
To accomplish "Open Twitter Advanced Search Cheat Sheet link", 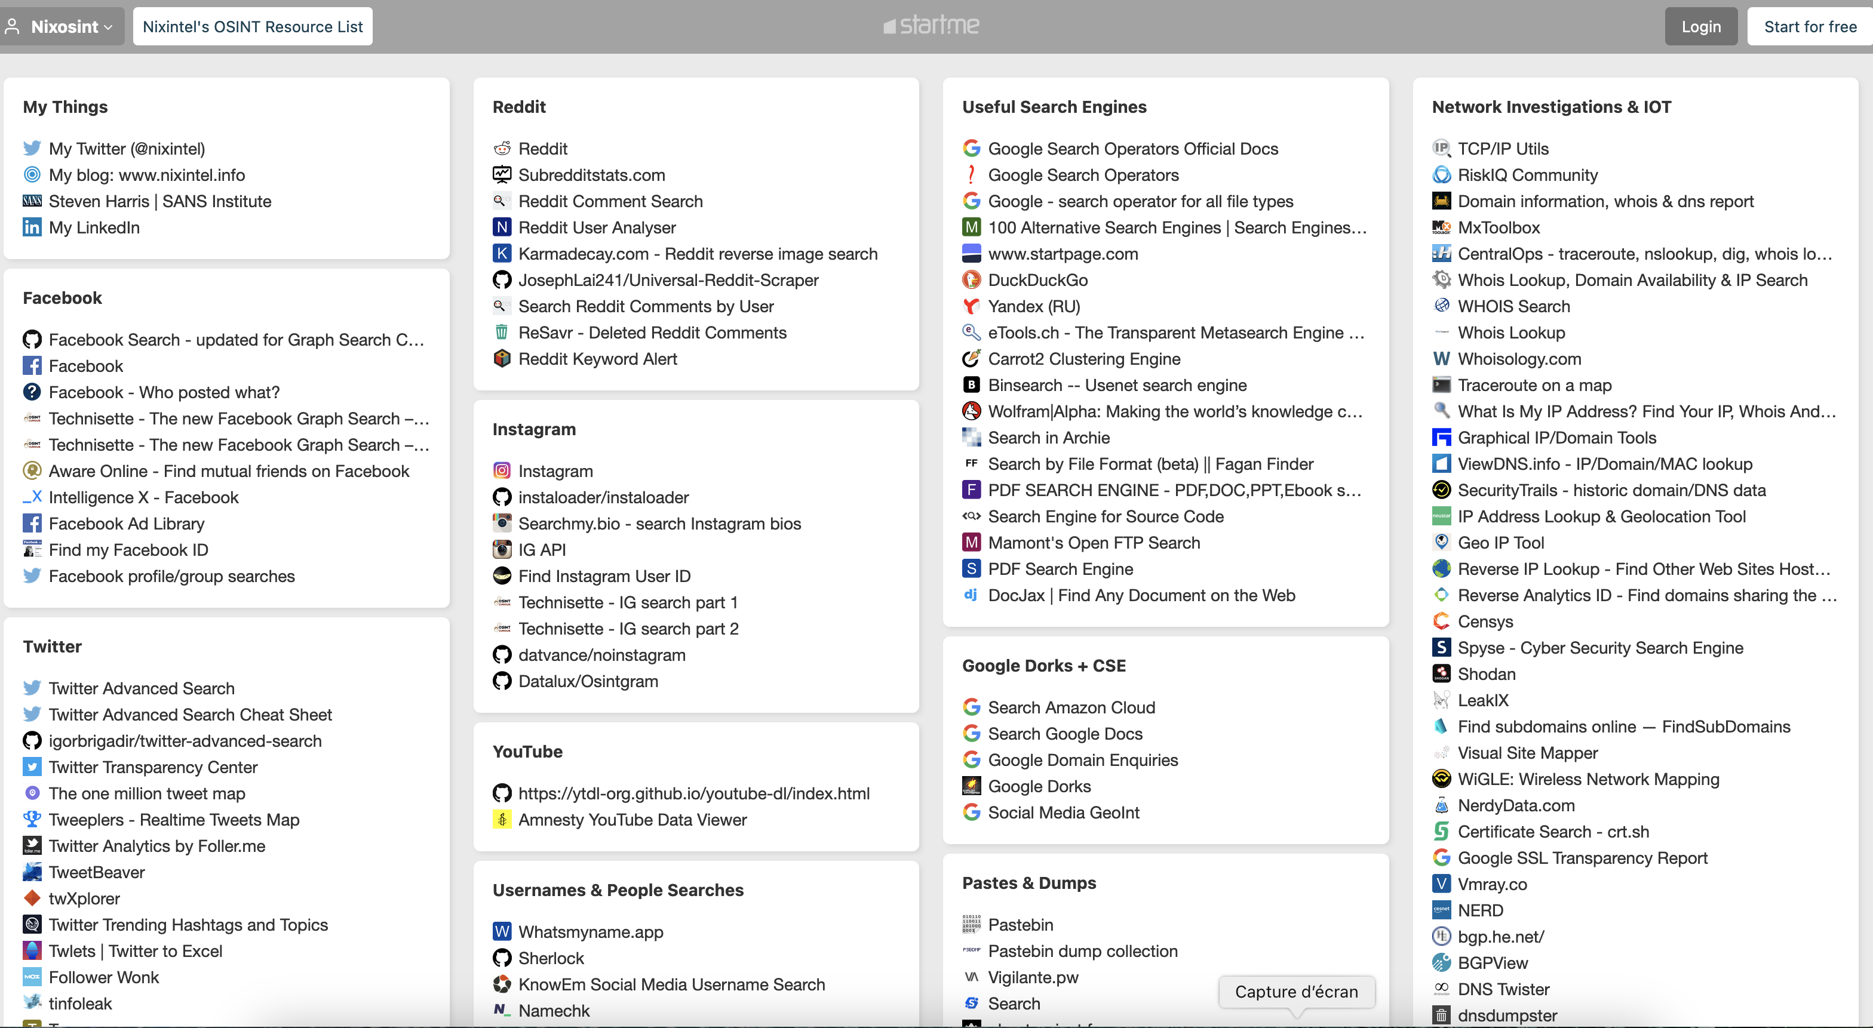I will tap(190, 715).
